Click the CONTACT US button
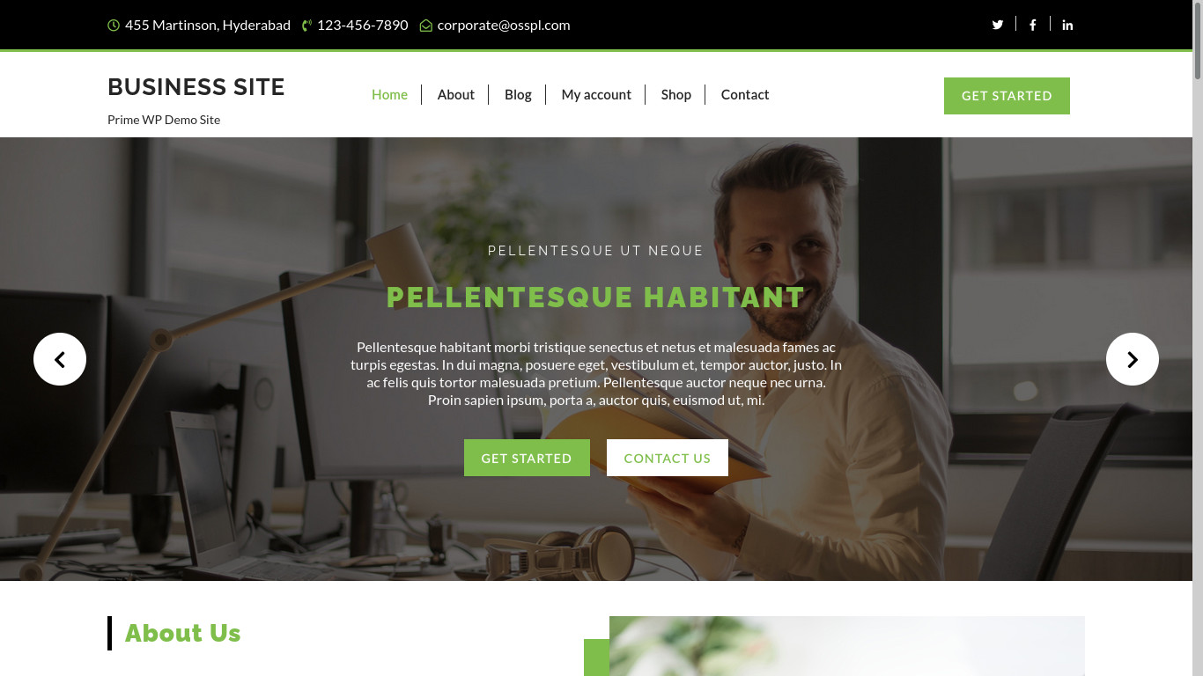 668,458
